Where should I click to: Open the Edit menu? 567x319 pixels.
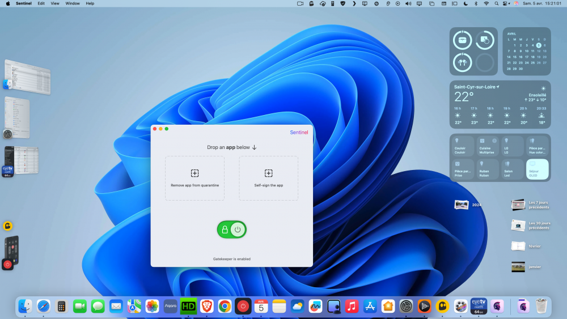click(41, 3)
